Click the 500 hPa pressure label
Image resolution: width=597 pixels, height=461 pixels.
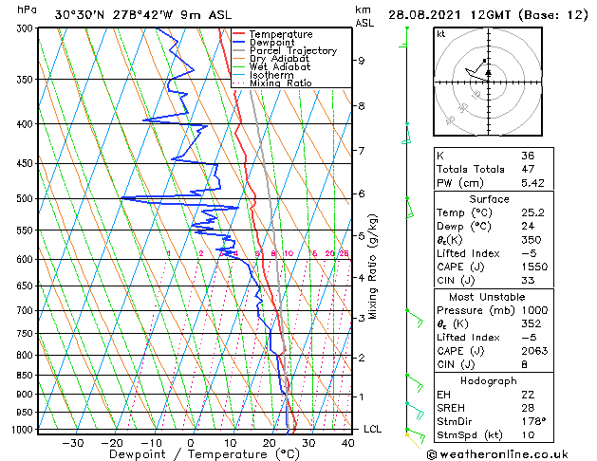(25, 198)
